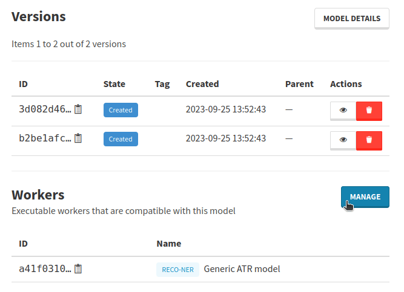Screen dimensions: 404x292
Task: Click the Created state badge for b2be1afc
Action: [121, 139]
